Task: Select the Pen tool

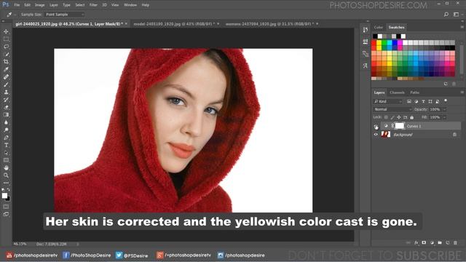Action: 6,138
